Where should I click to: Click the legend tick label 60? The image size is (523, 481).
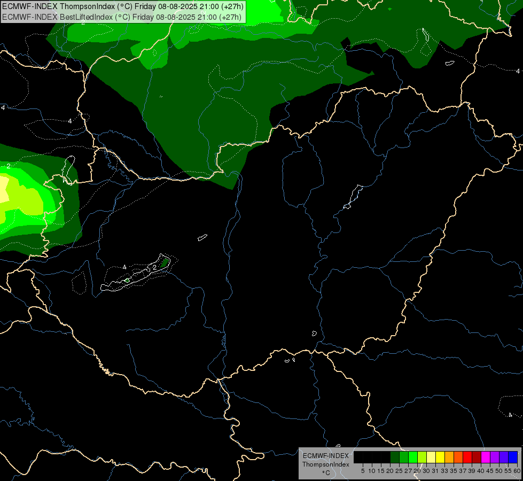(x=517, y=471)
